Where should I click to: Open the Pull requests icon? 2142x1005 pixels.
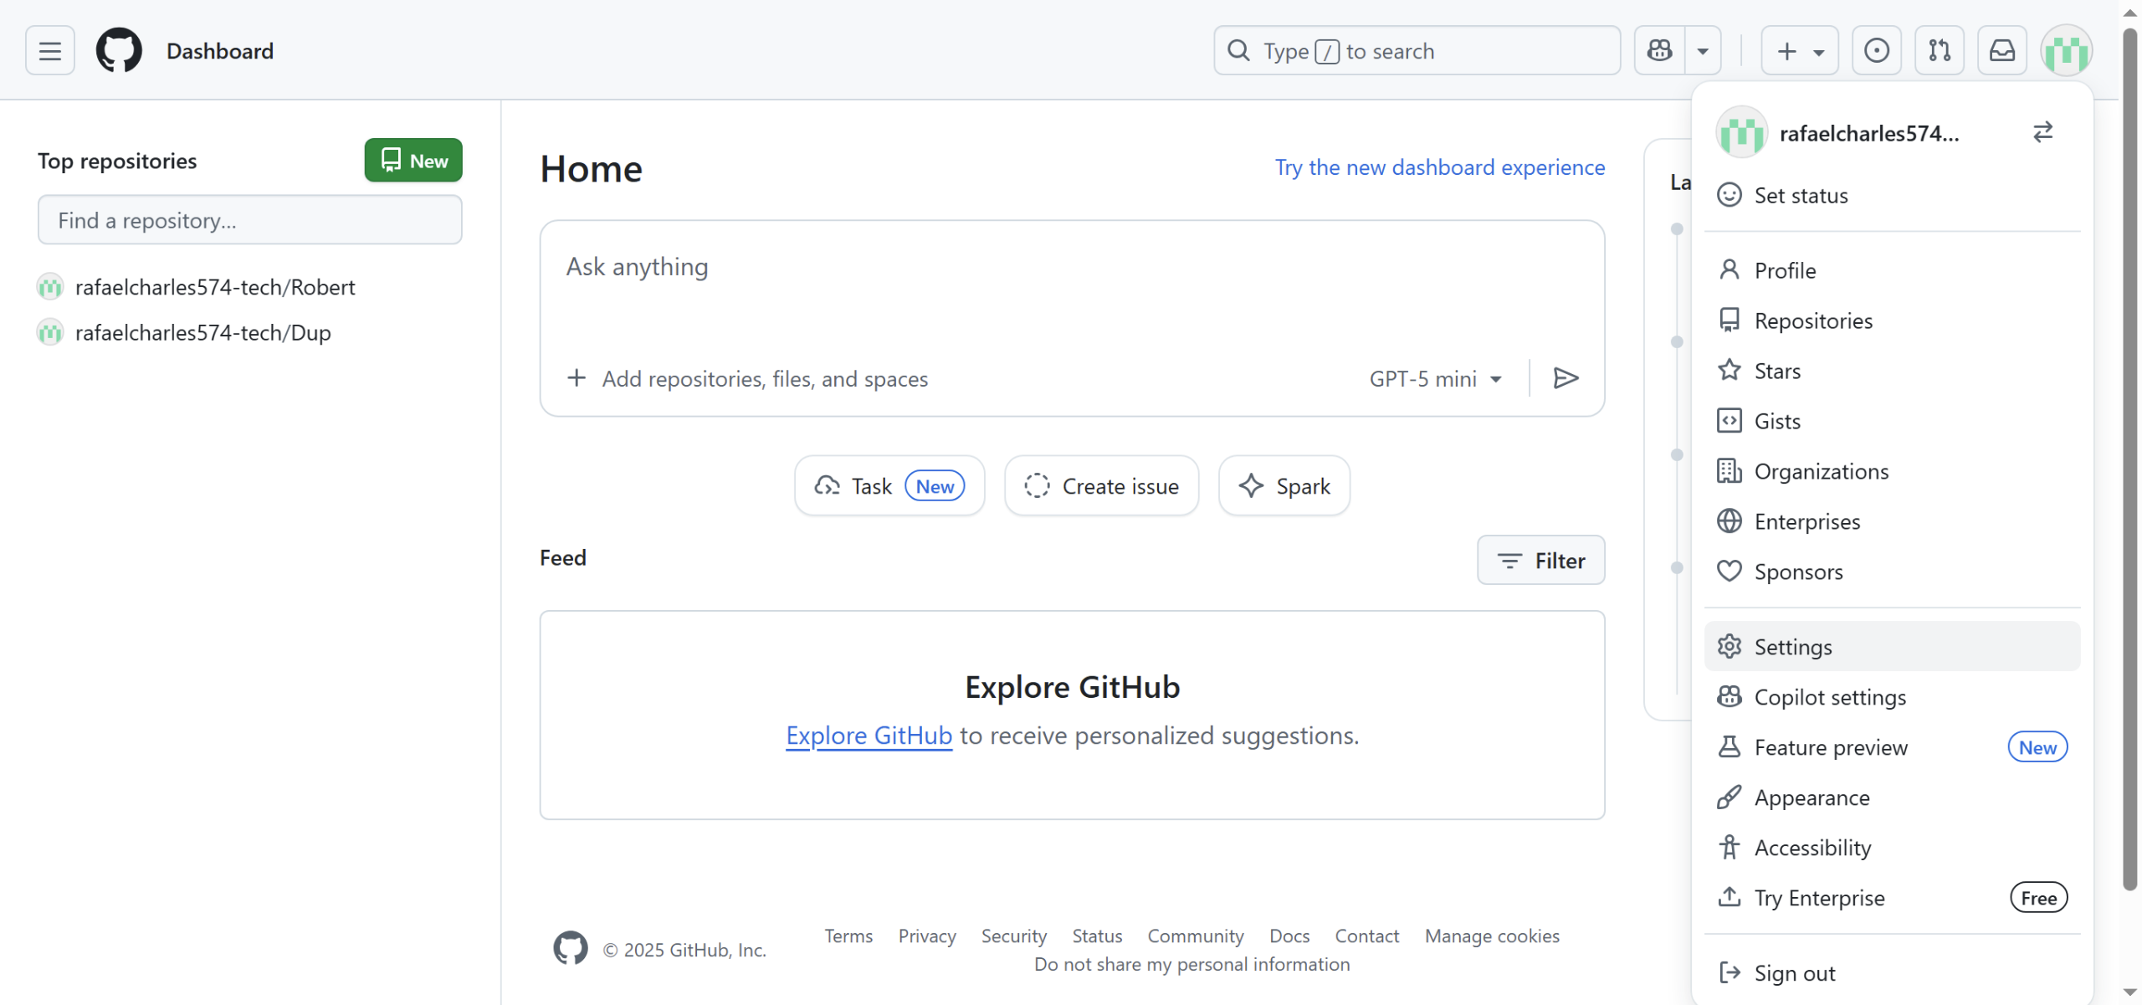tap(1939, 51)
